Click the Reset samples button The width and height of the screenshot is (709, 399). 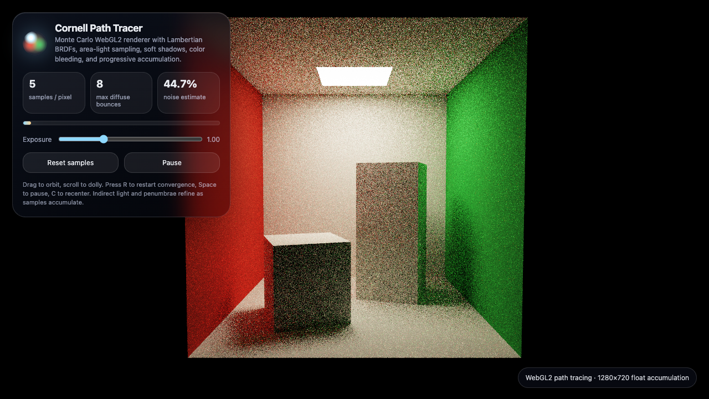pos(70,162)
